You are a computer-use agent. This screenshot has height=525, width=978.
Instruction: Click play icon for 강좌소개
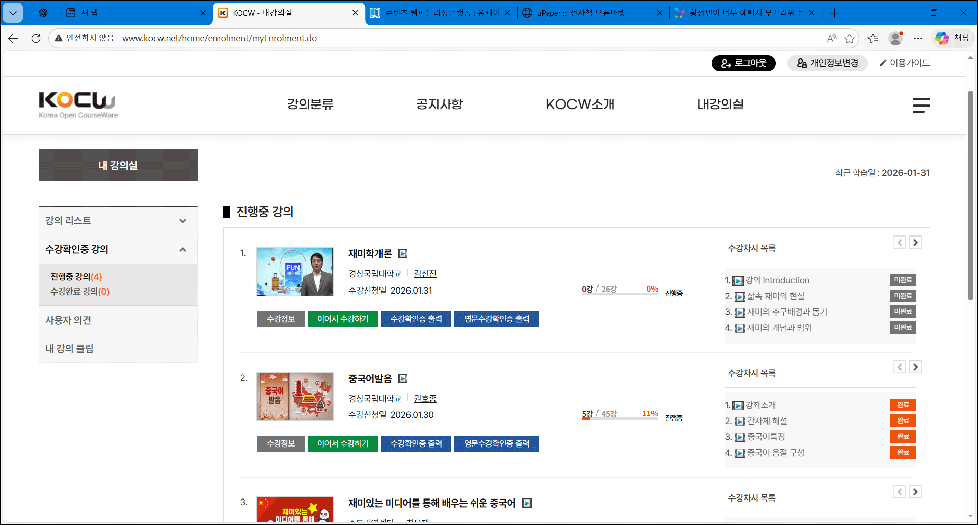[x=738, y=406]
